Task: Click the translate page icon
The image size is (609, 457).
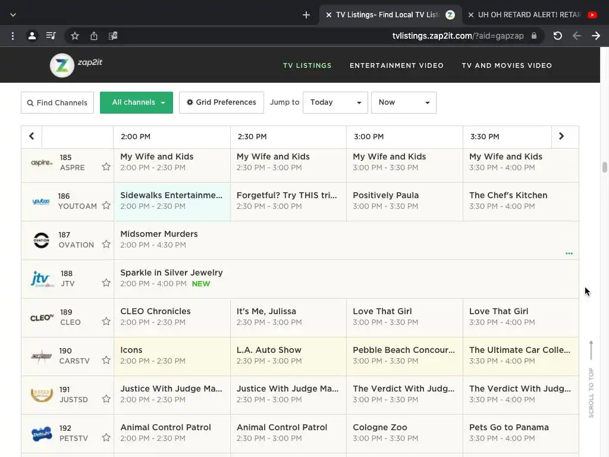Action: tap(113, 36)
